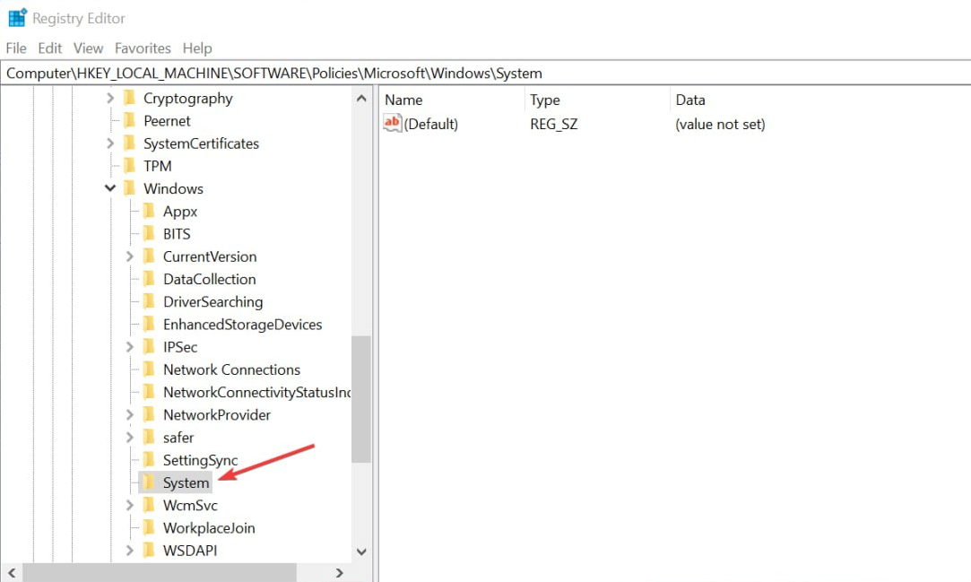This screenshot has height=582, width=971.
Task: Click the tree horizontal scrollbar thumb
Action: (x=160, y=573)
